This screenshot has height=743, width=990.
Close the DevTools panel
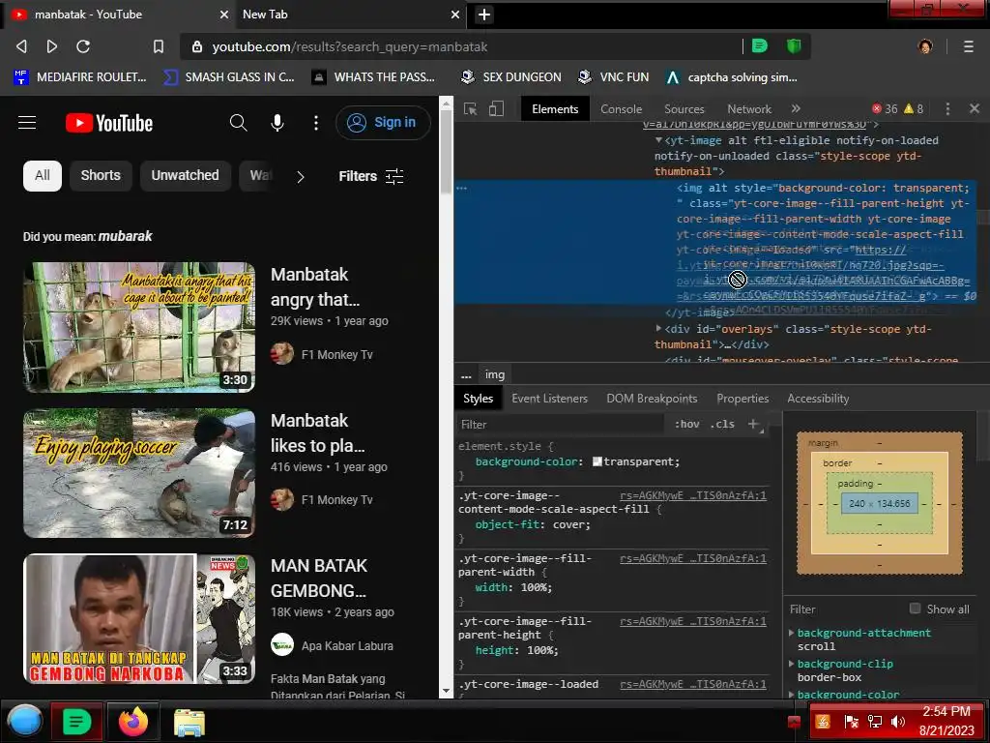(x=975, y=108)
